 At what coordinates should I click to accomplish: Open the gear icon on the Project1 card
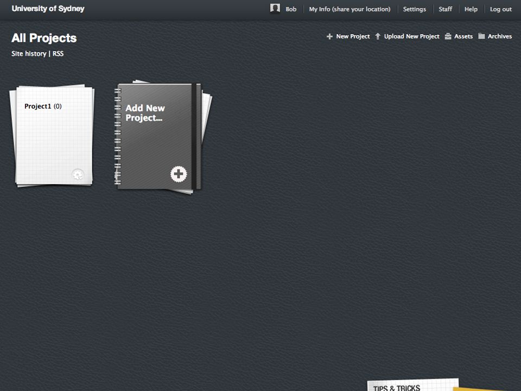78,174
